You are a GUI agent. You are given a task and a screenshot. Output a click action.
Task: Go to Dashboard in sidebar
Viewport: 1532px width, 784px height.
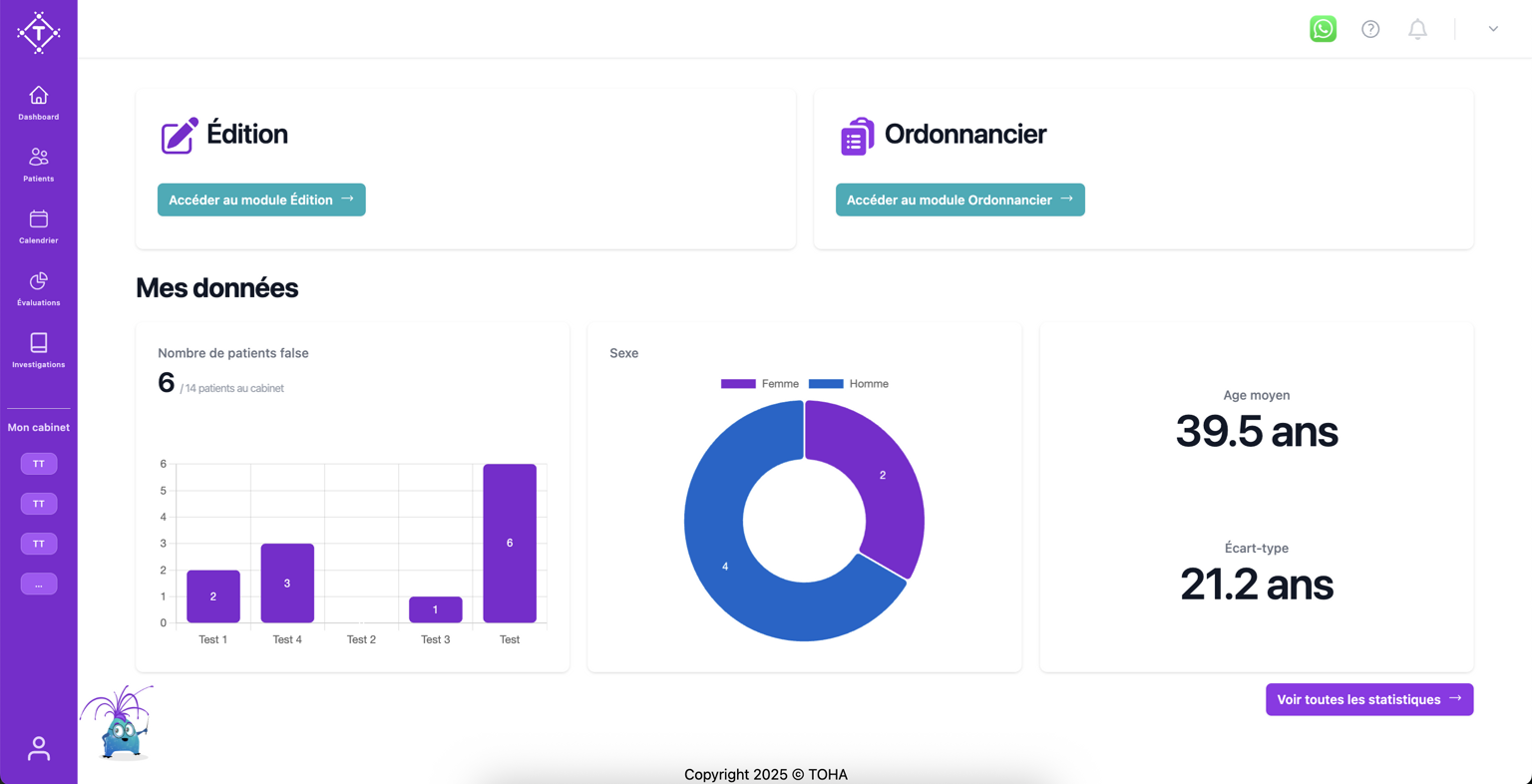pyautogui.click(x=39, y=103)
